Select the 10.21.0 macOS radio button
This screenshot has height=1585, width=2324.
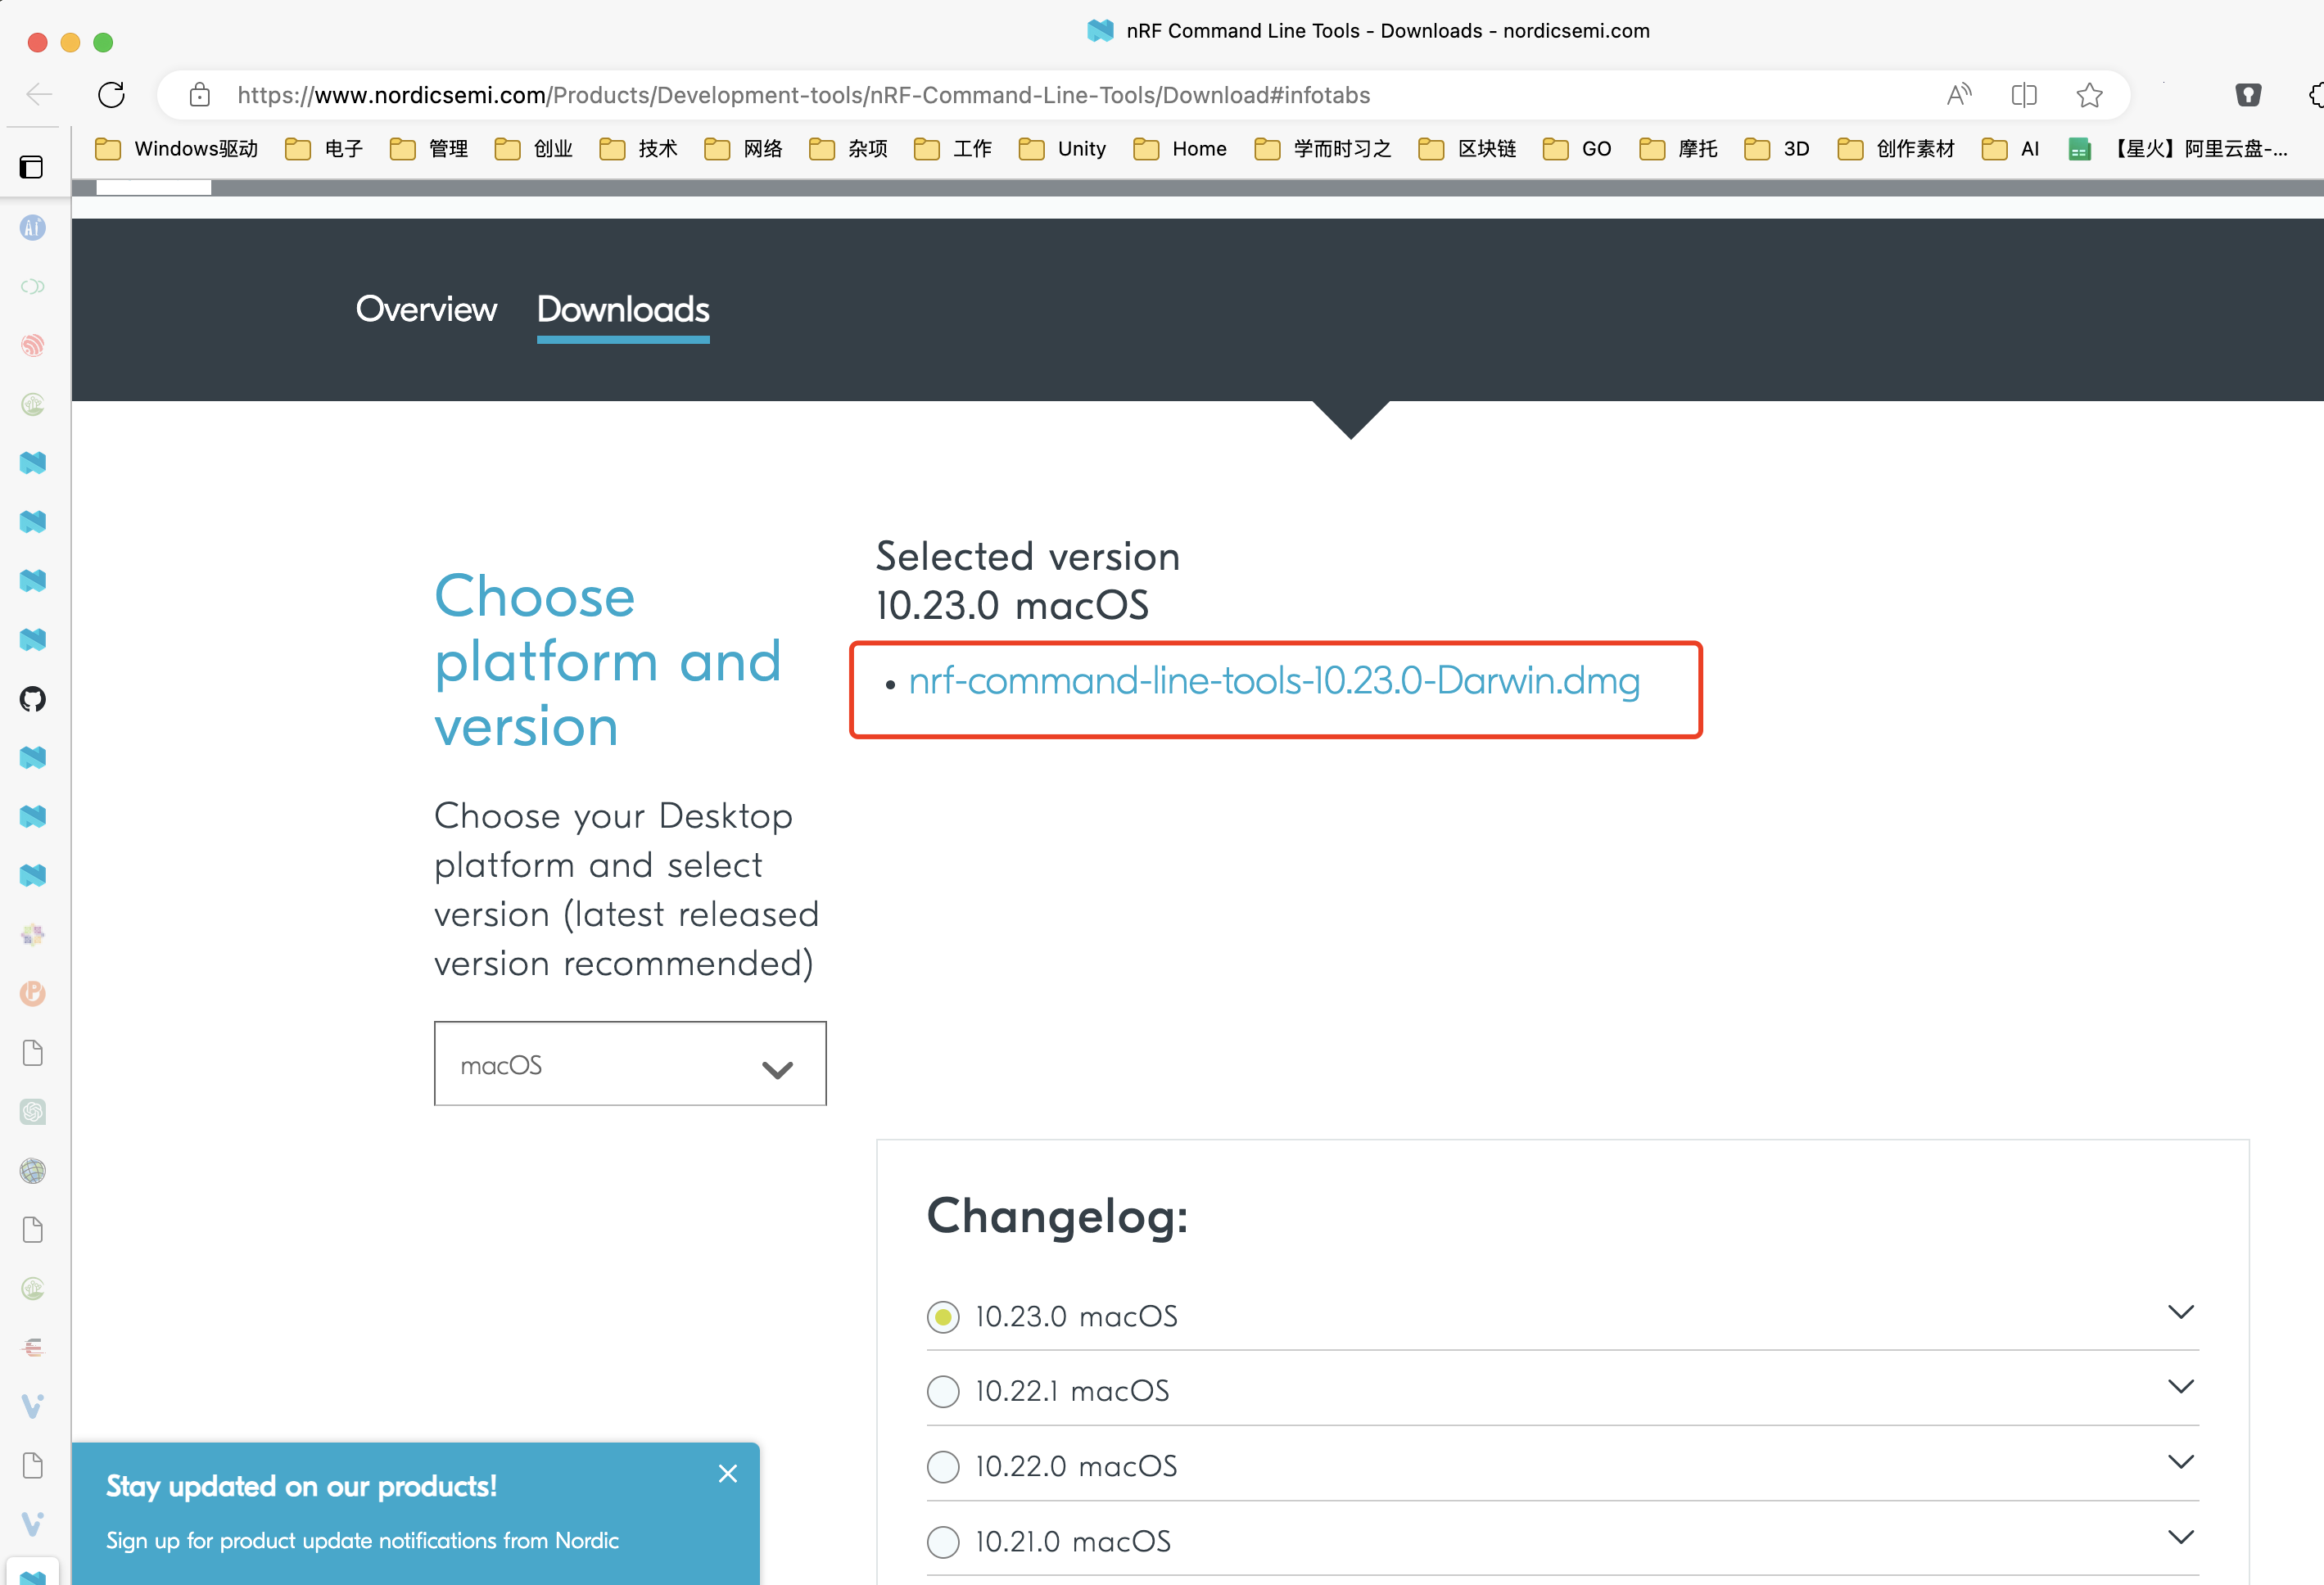(943, 1542)
